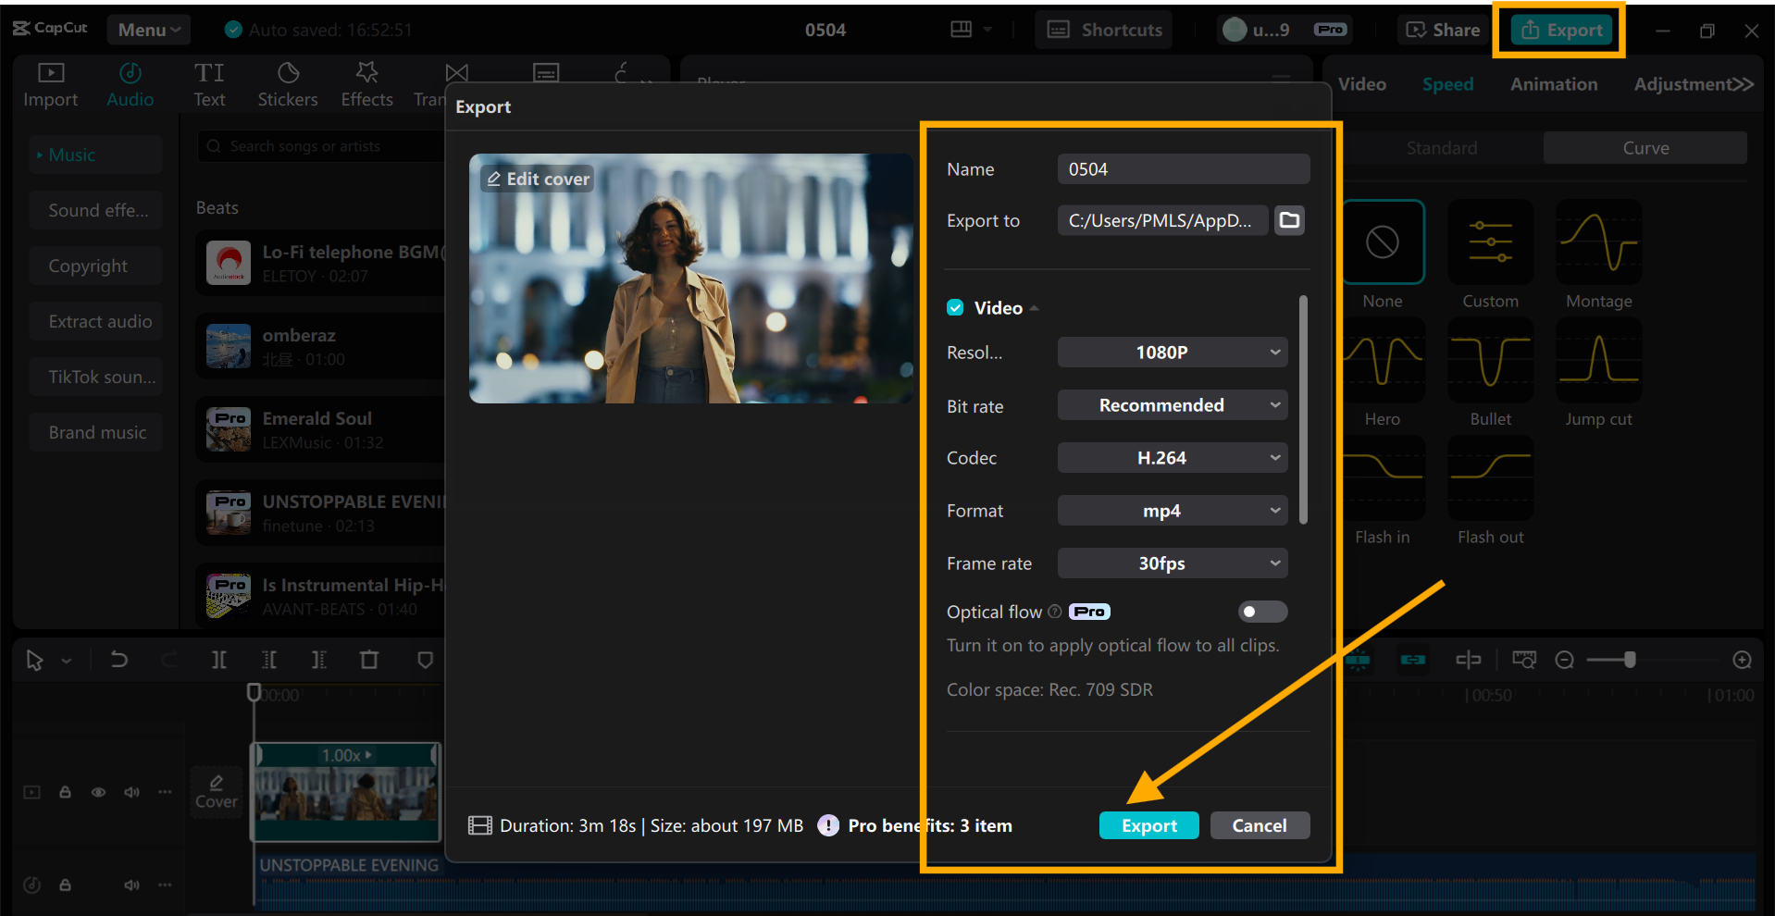Viewport: 1775px width, 916px height.
Task: Toggle the main track magnet icon
Action: [x=1358, y=660]
